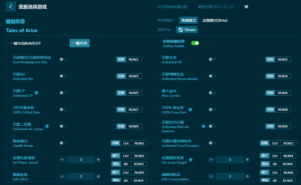Click star icon next to Unlimited CP
Screen dimensions: 301x185
click(36, 93)
